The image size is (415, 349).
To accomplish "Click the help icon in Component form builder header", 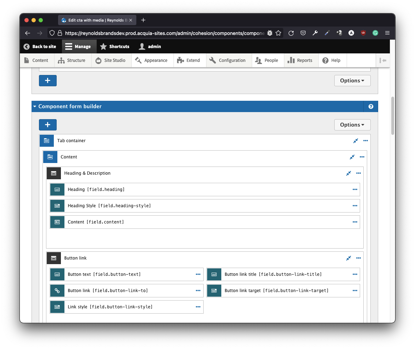I will (371, 106).
